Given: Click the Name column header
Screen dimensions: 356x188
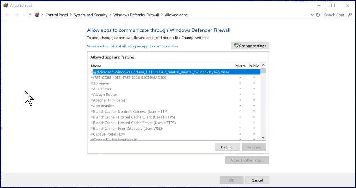Looking at the screenshot, I should click(162, 66).
